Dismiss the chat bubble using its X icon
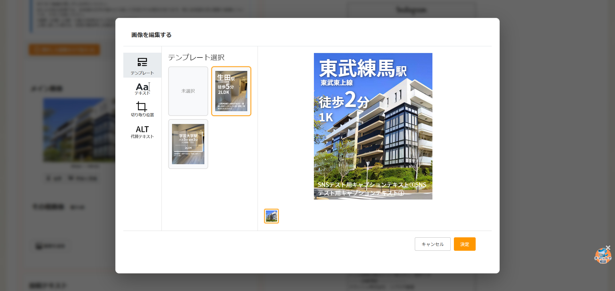Image resolution: width=615 pixels, height=291 pixels. (608, 247)
